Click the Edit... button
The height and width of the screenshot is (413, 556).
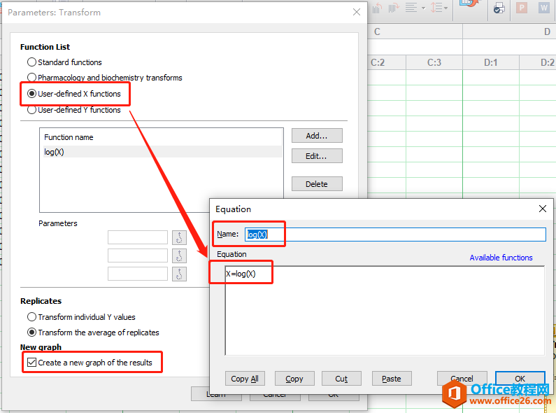tap(317, 156)
